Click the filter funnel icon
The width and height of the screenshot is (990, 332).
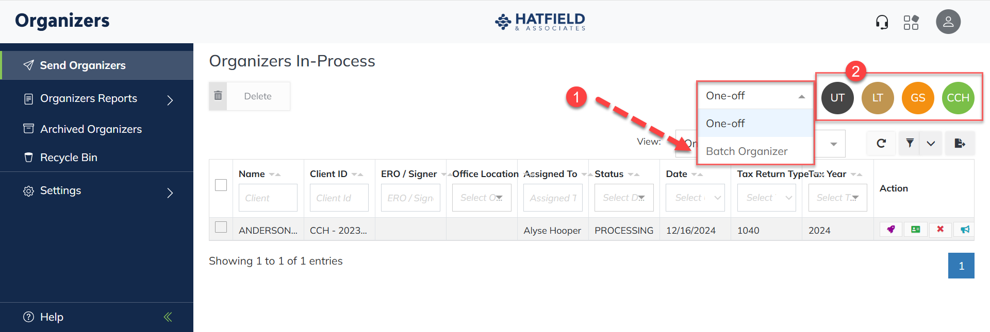[x=910, y=143]
